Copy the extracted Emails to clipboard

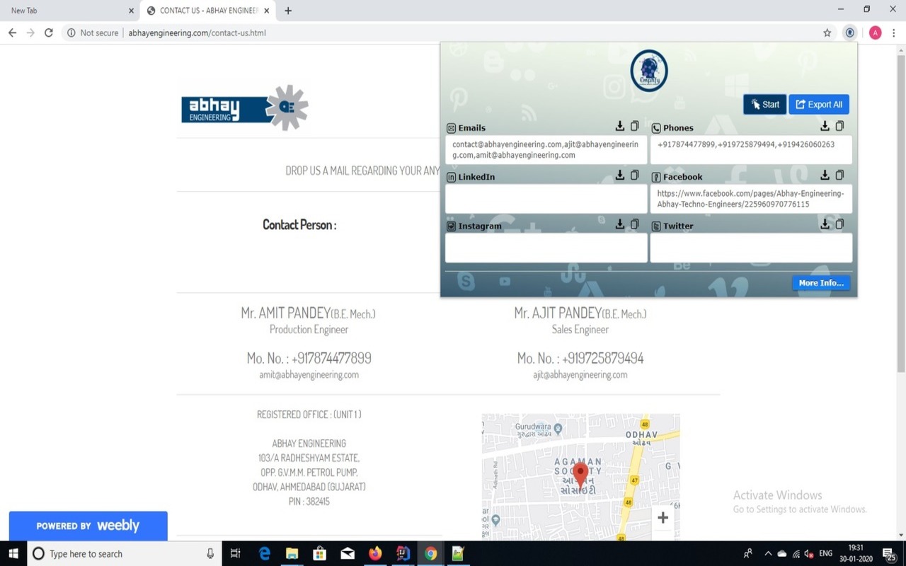tap(634, 126)
